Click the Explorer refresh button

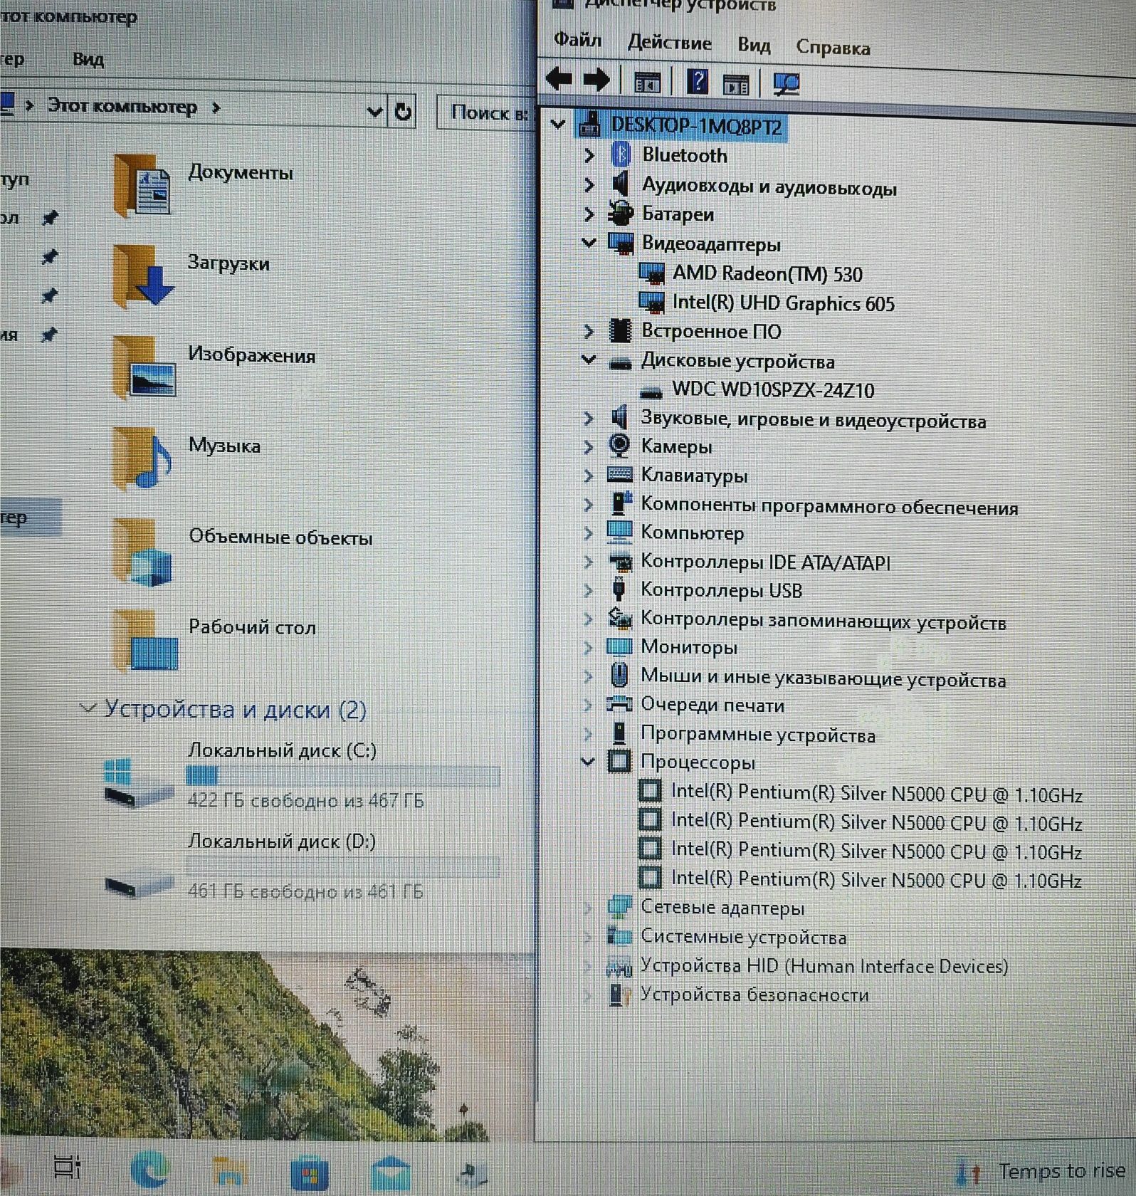(403, 112)
